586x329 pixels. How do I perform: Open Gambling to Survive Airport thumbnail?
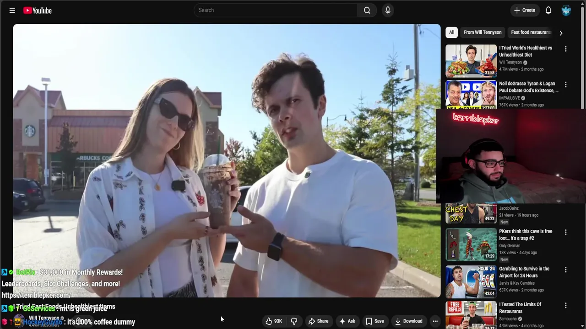coord(471,281)
